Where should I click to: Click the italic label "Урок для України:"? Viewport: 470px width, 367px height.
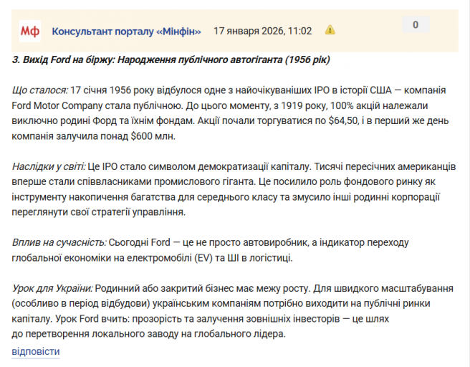(x=52, y=288)
